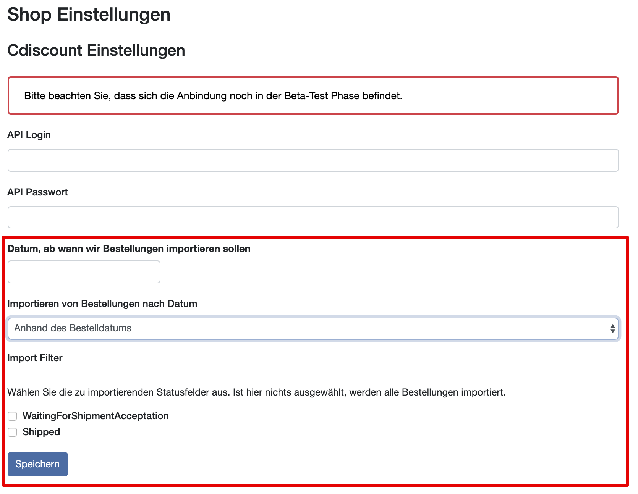
Task: Click the 'Wählen Sie die zu importierenden Statusfelder' hint text
Action: (x=256, y=392)
